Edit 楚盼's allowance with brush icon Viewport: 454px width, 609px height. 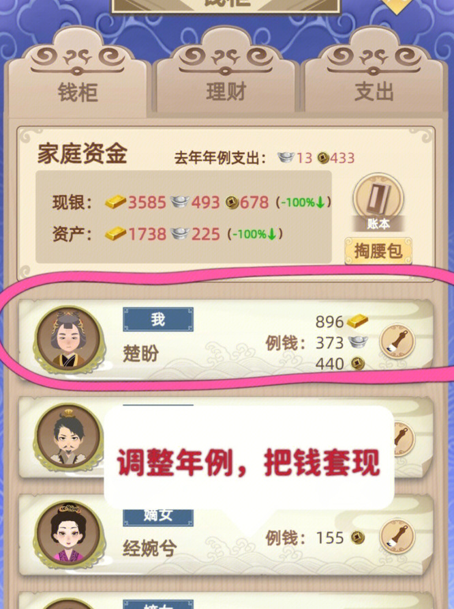tap(397, 342)
